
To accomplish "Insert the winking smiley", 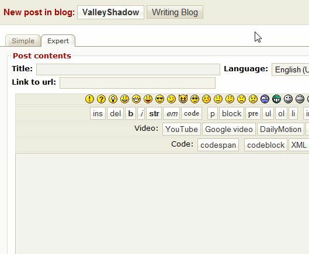I will point(172,99).
